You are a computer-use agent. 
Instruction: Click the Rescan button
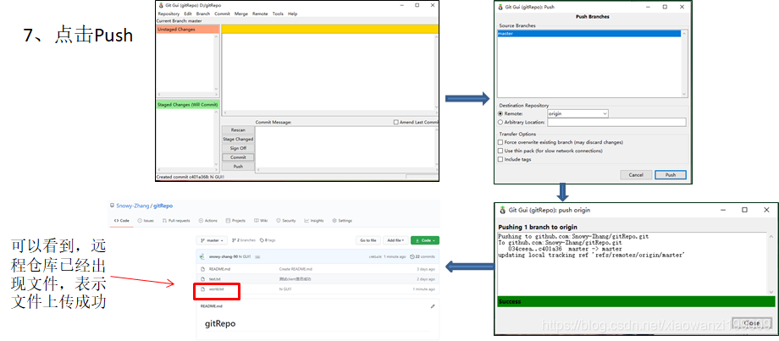[x=238, y=130]
